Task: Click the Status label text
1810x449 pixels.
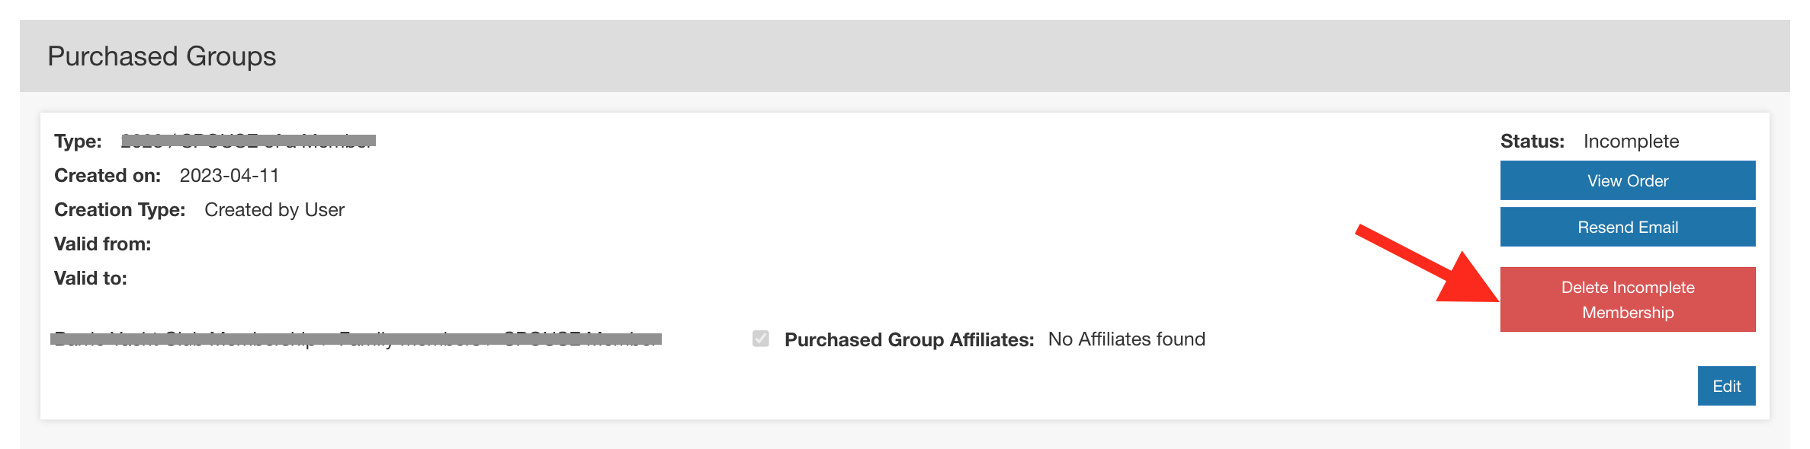Action: [1532, 142]
